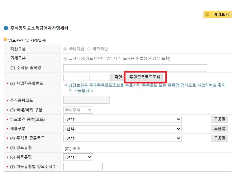Click the document icon on 미리보기 button
The image size is (243, 173).
(x=207, y=14)
